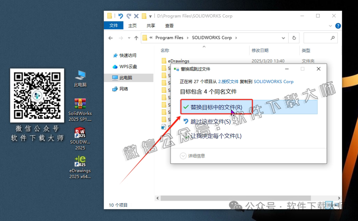Click the Delete (X) icon in quick access toolbar

point(136,16)
